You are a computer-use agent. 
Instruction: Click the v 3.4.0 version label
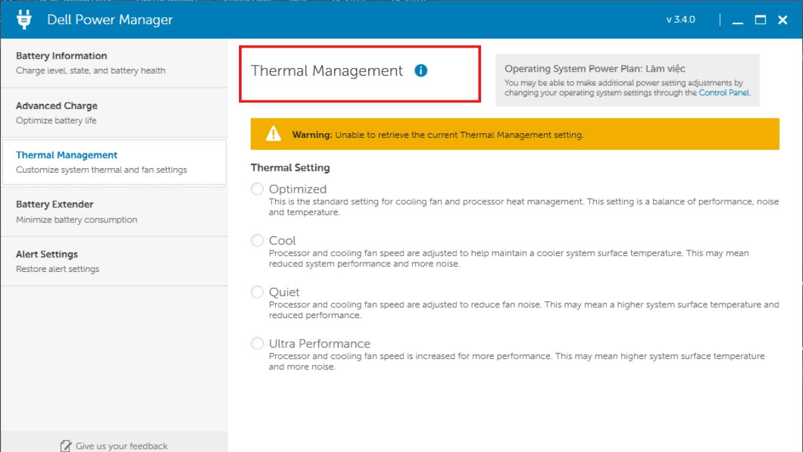[681, 20]
